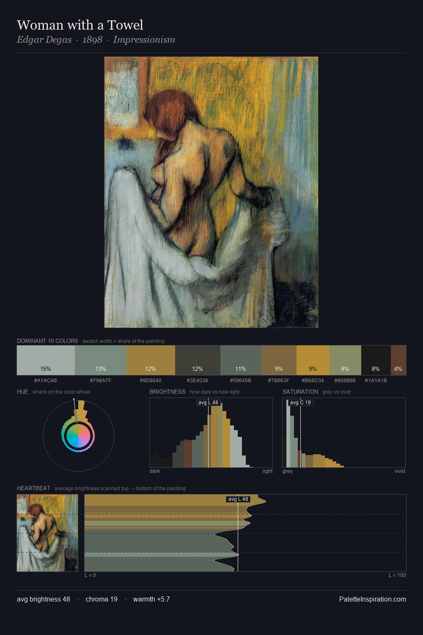Click the hex label #1A1A1B
Screen dimensions: 423x635
tap(376, 381)
